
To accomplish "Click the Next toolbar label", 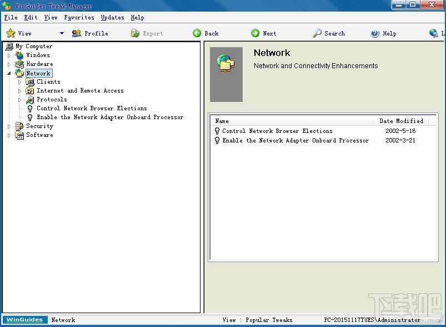I will click(x=269, y=33).
